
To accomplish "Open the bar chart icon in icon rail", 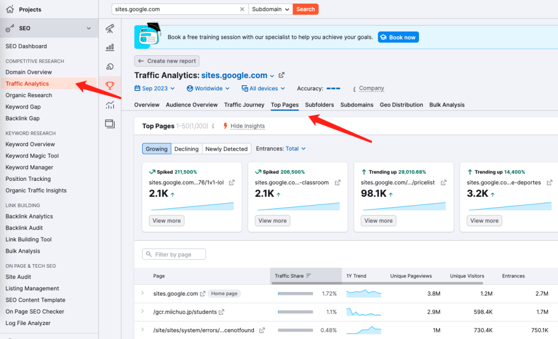I will pyautogui.click(x=110, y=47).
